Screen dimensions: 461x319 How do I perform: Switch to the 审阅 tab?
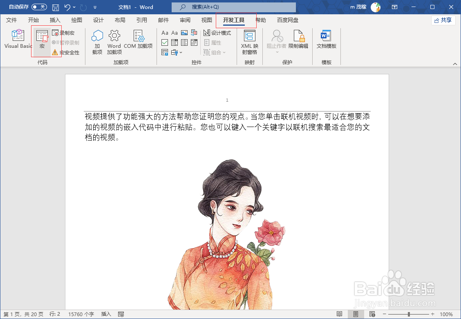click(185, 20)
